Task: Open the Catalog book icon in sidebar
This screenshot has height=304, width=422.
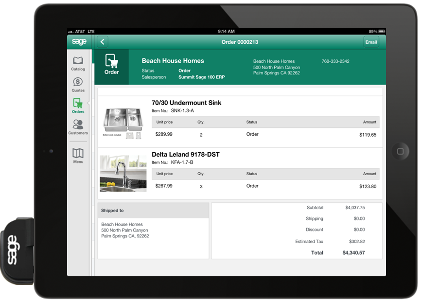Action: click(78, 61)
